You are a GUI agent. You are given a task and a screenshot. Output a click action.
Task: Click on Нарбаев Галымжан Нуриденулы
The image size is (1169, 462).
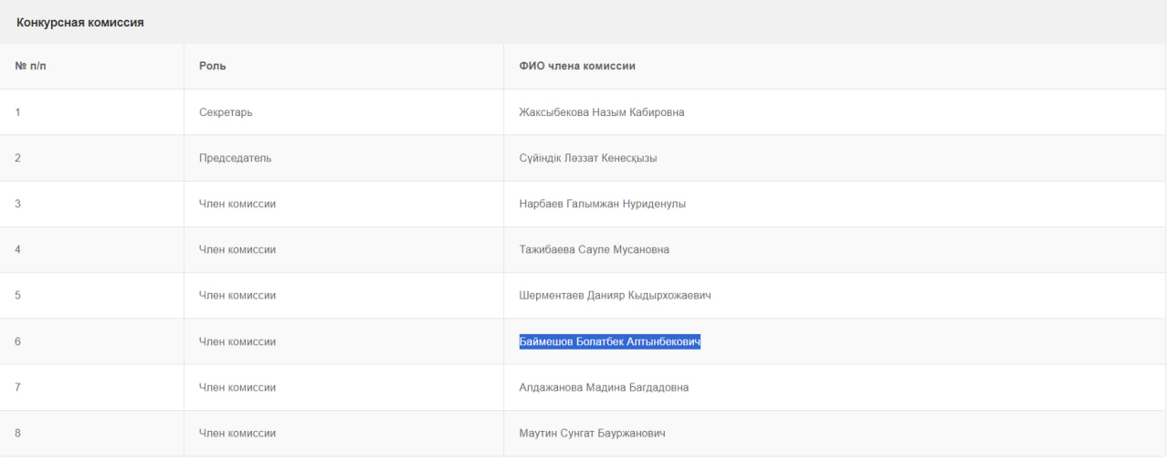[x=602, y=204]
